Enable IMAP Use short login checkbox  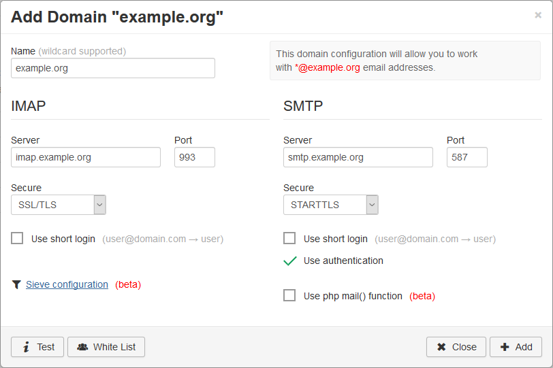[x=17, y=238]
